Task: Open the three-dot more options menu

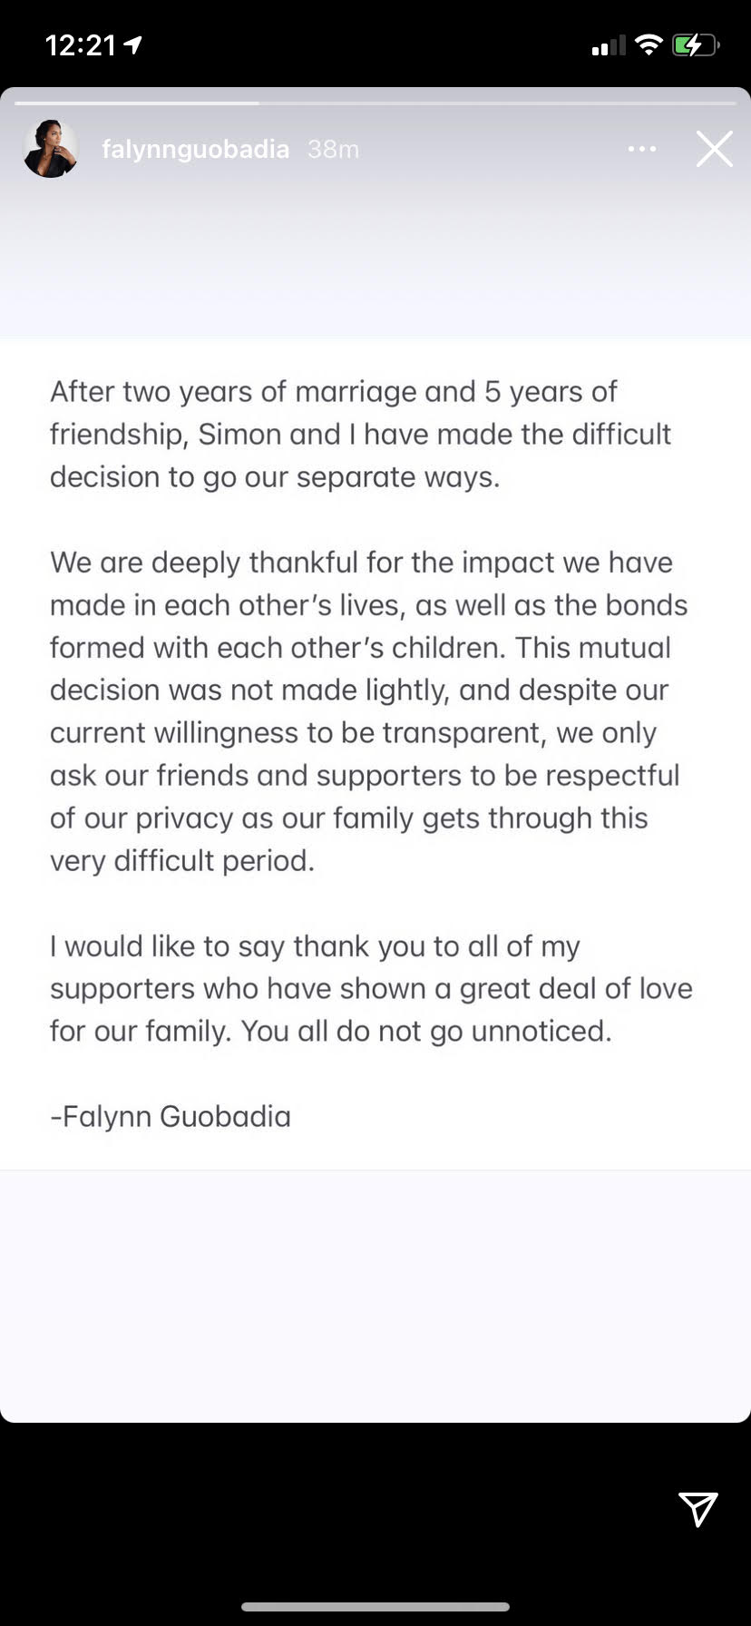Action: point(642,149)
